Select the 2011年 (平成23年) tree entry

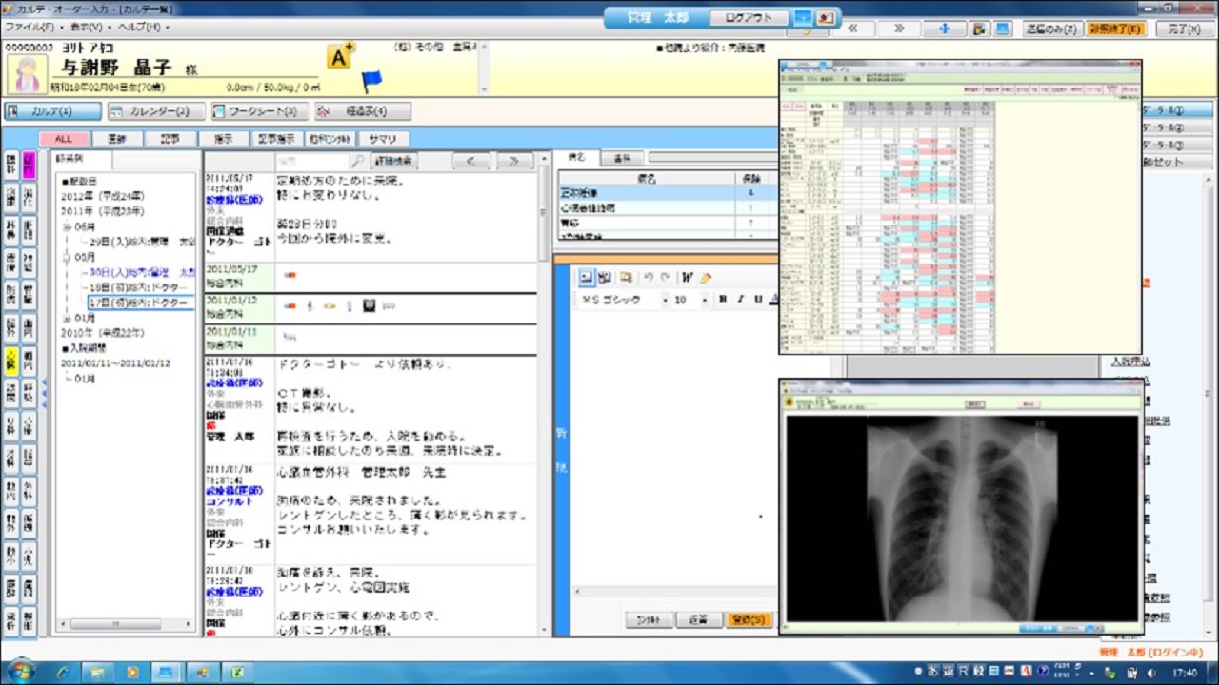101,211
